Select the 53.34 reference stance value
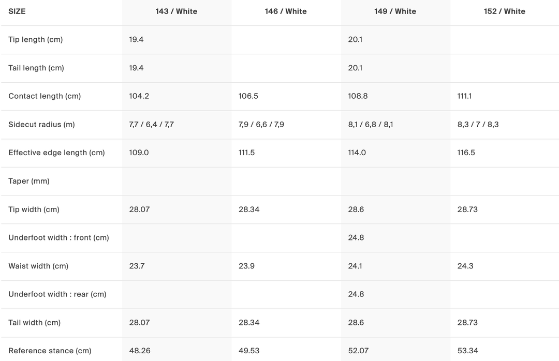The height and width of the screenshot is (361, 559). point(467,351)
